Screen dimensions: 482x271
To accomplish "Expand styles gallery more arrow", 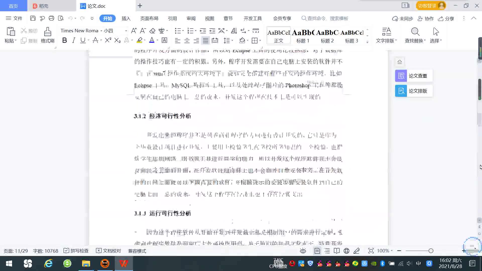I will pos(367,42).
